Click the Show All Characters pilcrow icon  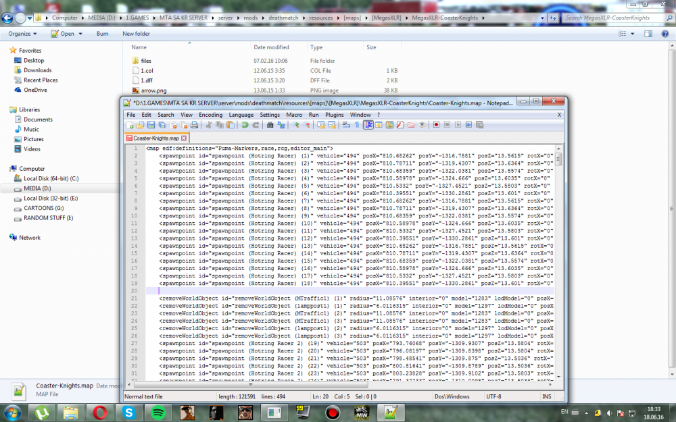click(357, 125)
